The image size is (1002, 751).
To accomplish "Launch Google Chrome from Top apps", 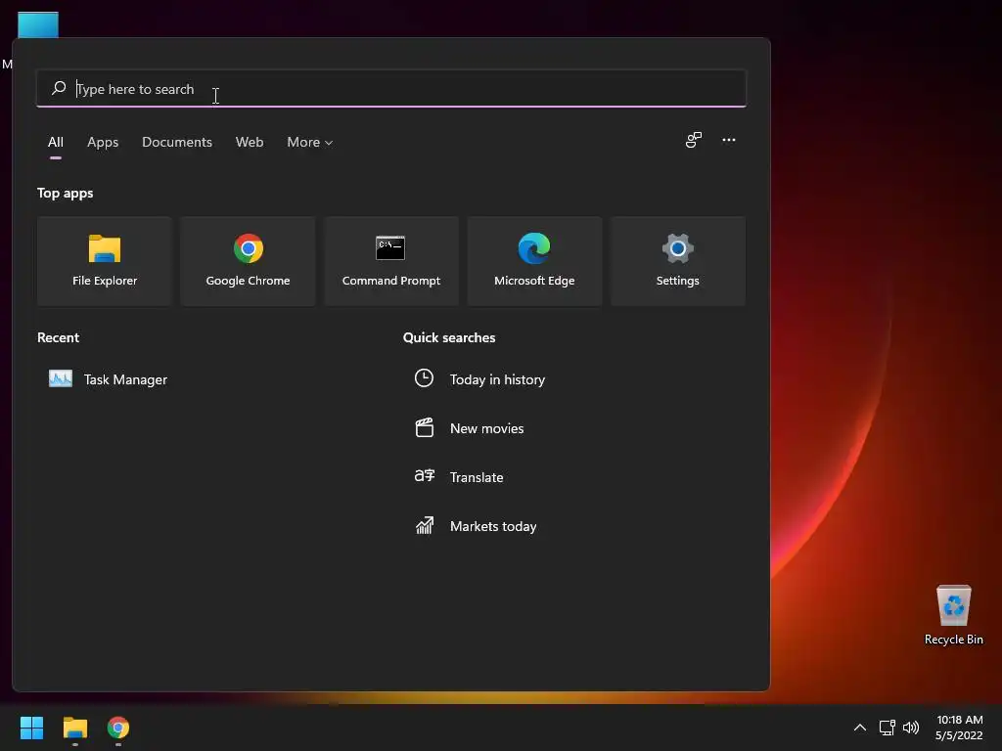I will (248, 260).
